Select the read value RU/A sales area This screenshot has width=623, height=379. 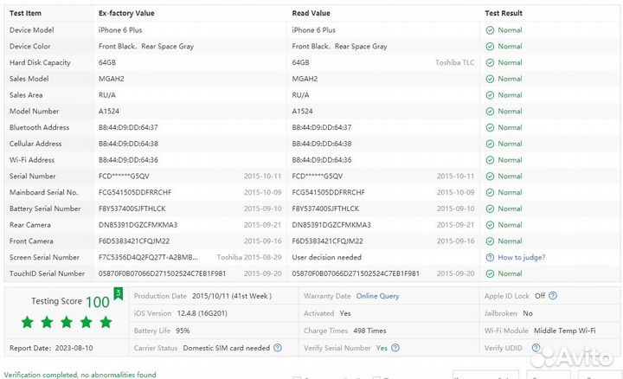(300, 95)
